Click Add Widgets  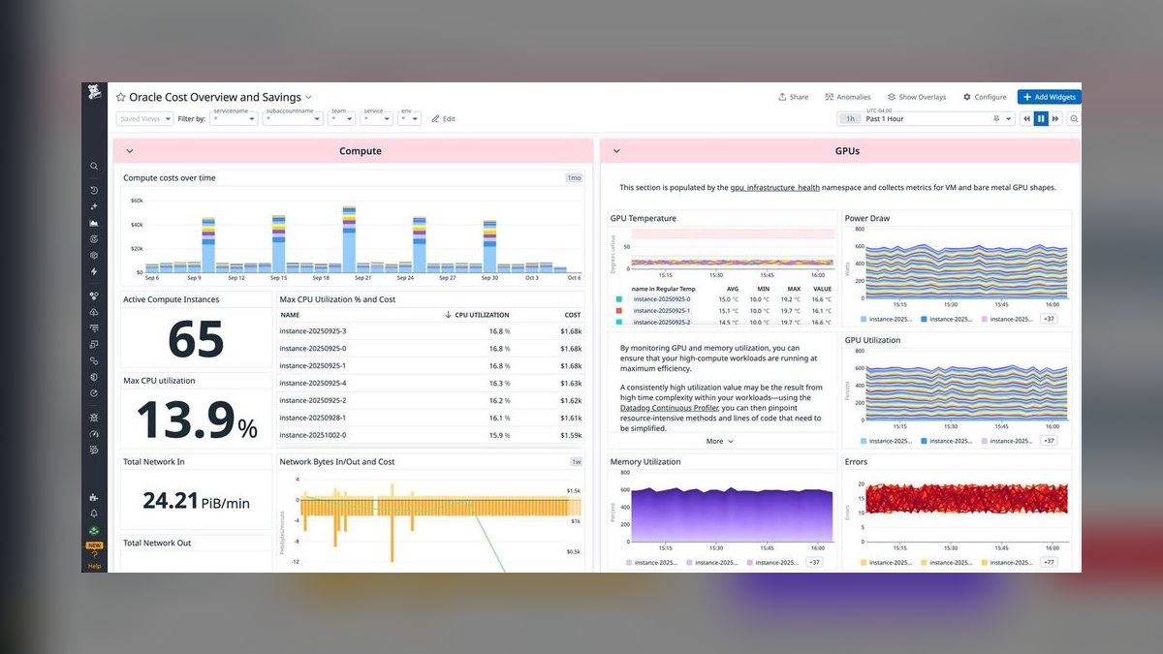(x=1049, y=97)
